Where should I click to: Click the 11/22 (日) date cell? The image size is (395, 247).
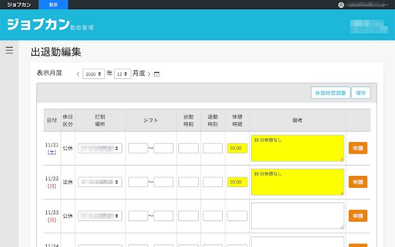(52, 182)
